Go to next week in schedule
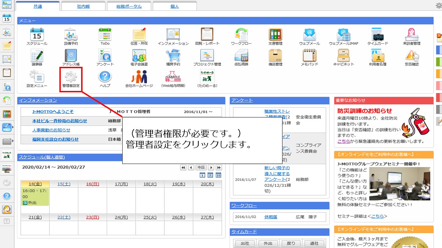This screenshot has width=442, height=248. (211, 167)
